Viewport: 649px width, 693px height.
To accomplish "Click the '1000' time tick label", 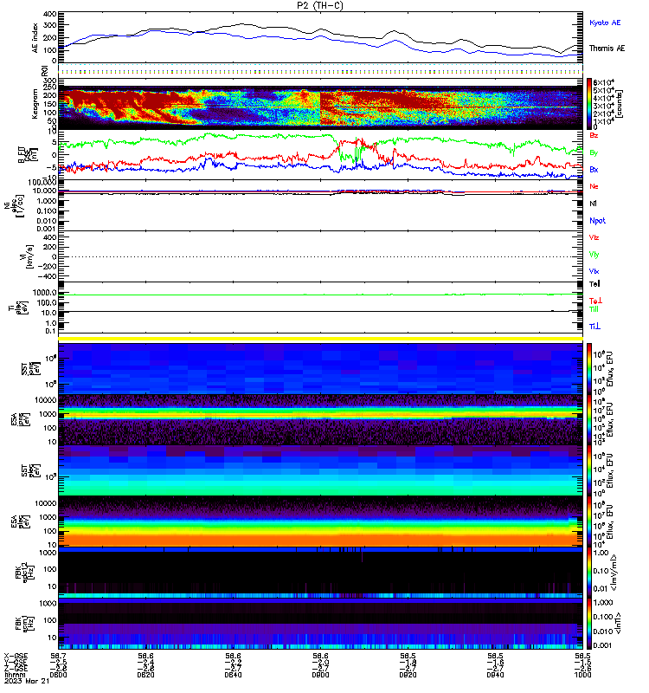I will coord(582,675).
